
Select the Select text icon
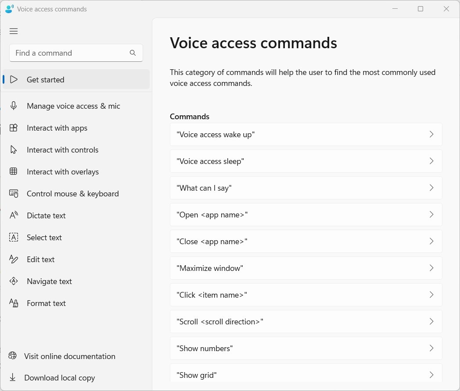[x=13, y=237]
